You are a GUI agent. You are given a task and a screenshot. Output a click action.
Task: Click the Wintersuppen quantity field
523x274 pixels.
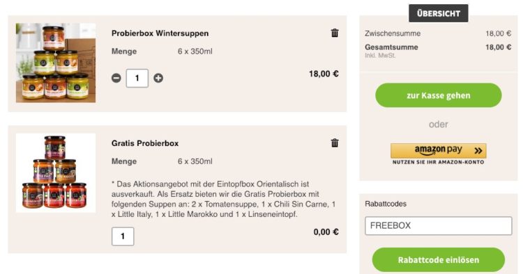(x=137, y=79)
